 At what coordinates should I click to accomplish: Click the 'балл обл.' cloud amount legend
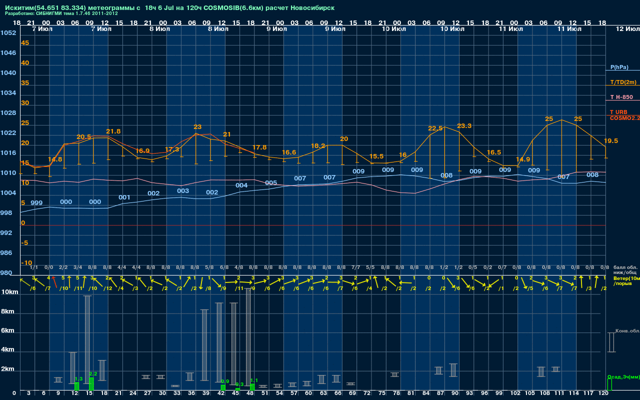(626, 267)
